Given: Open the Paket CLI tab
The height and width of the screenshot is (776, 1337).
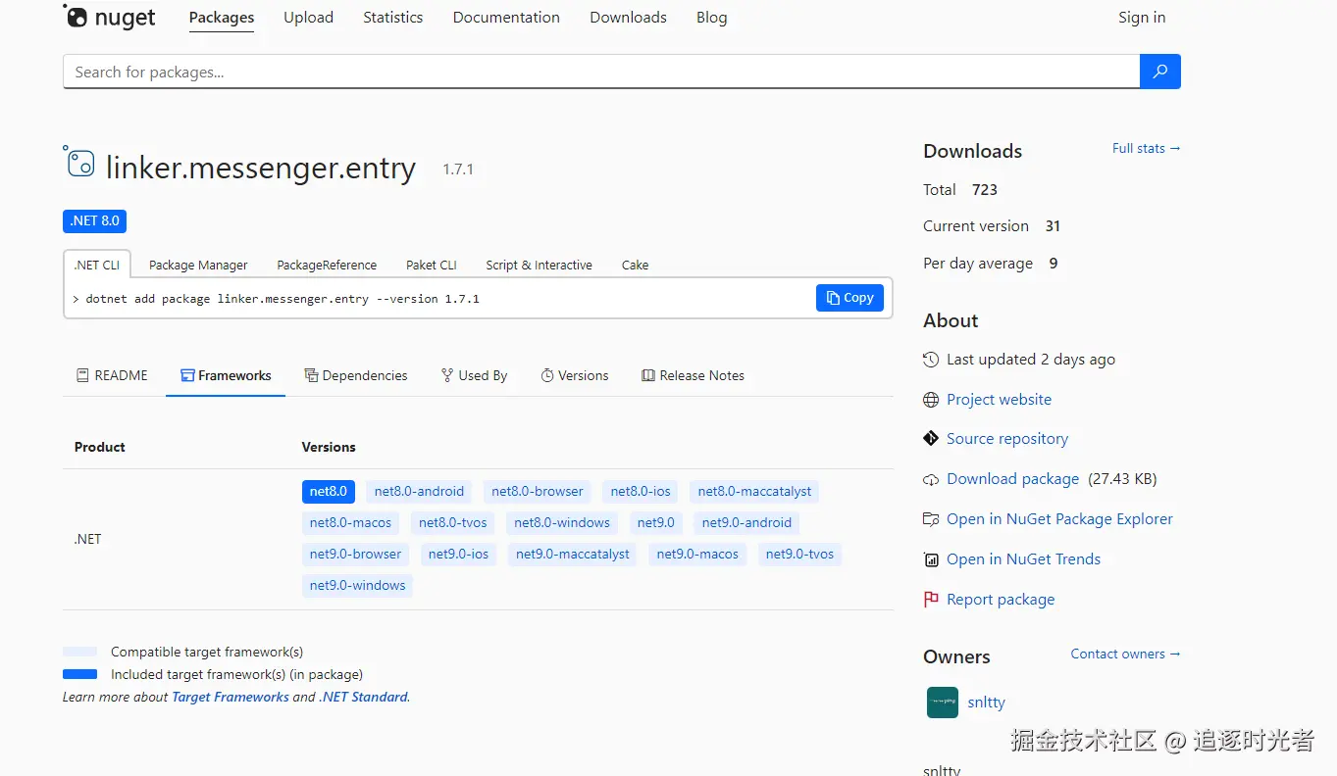Looking at the screenshot, I should click(432, 265).
